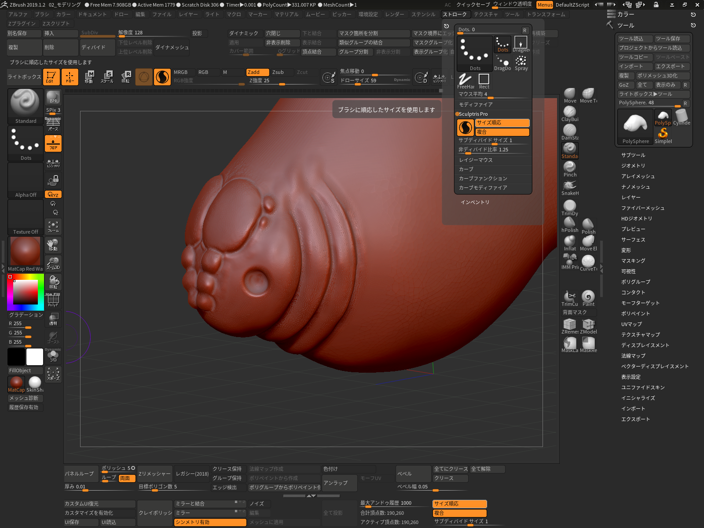This screenshot has height=528, width=704.
Task: Click the ツール読込 button
Action: [x=634, y=39]
